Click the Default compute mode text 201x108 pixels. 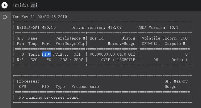pyautogui.click(x=179, y=60)
